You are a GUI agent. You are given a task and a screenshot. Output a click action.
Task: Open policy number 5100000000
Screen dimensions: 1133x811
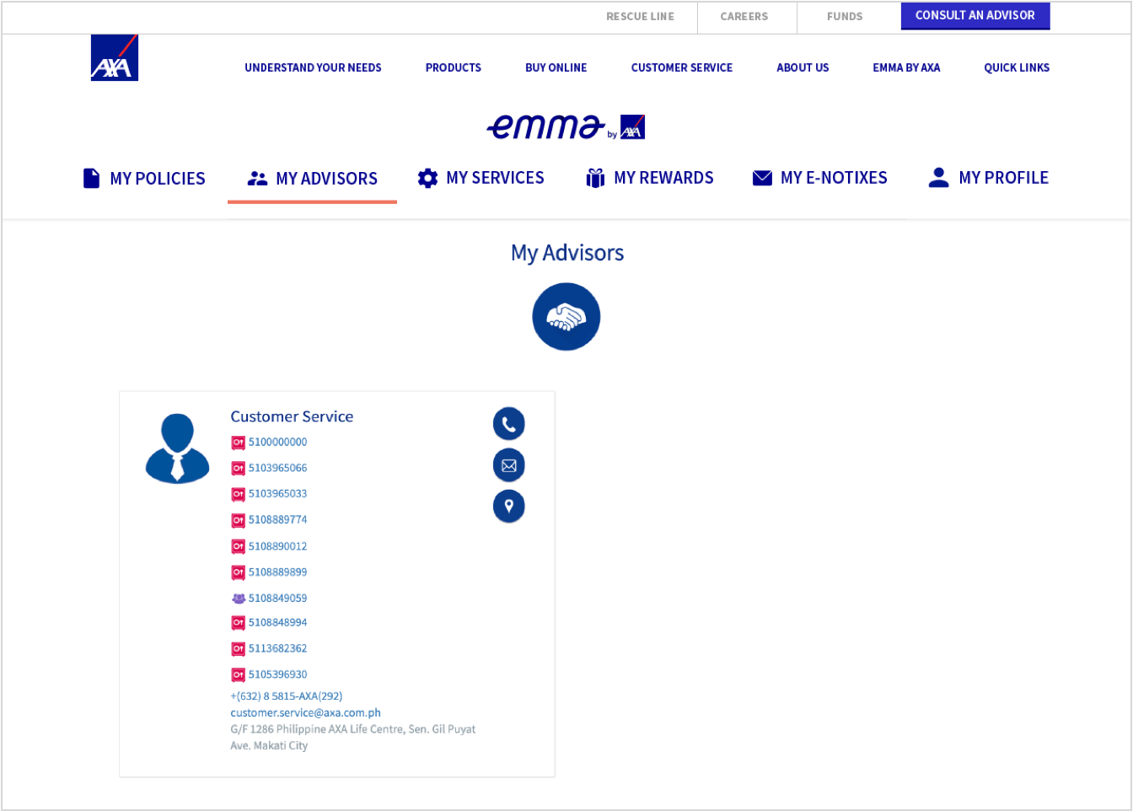pyautogui.click(x=277, y=442)
